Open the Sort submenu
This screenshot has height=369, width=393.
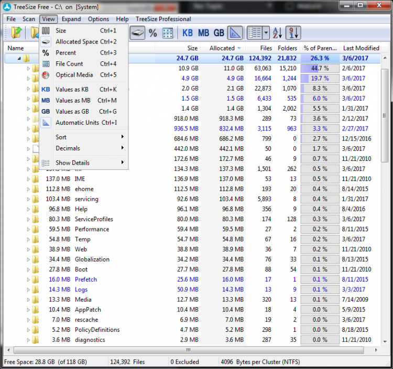tap(84, 137)
